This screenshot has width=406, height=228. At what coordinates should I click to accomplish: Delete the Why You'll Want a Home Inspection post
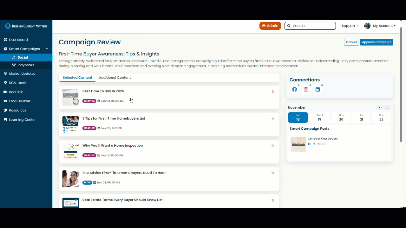pyautogui.click(x=272, y=146)
